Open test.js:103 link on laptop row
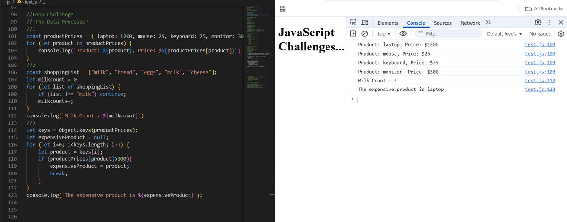The height and width of the screenshot is (222, 567). pos(540,45)
